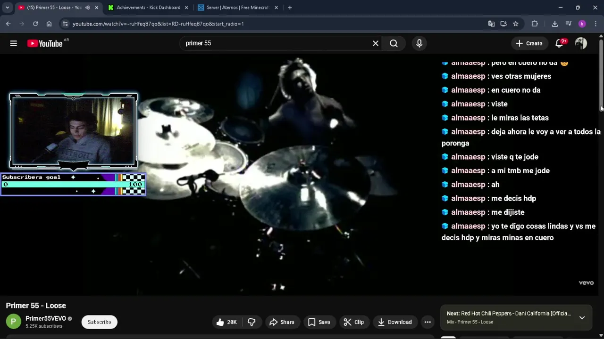Like the video with thumbs up
604x339 pixels.
(x=226, y=322)
